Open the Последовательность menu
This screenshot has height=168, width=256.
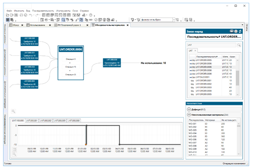tap(43, 11)
